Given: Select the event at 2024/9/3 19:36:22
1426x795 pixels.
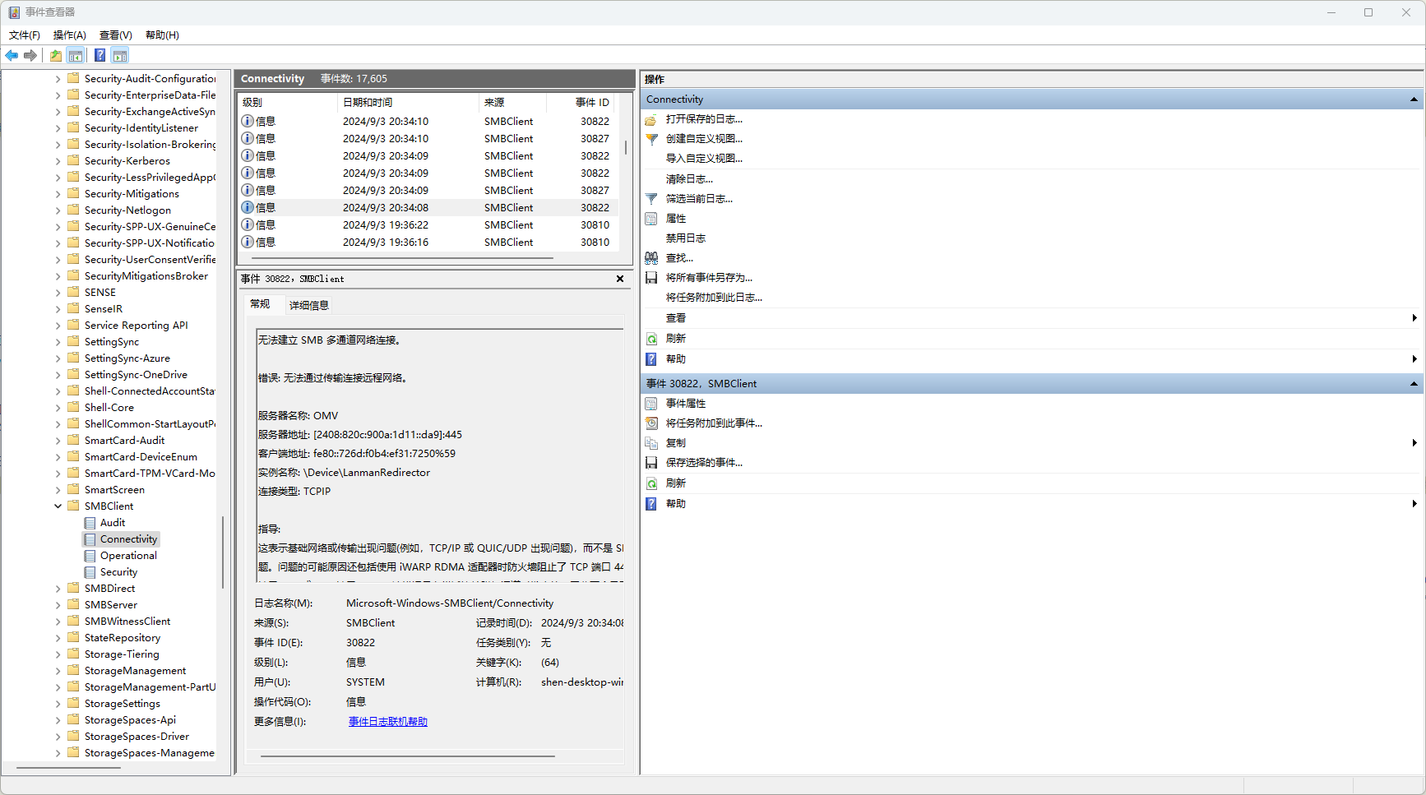Looking at the screenshot, I should 428,225.
